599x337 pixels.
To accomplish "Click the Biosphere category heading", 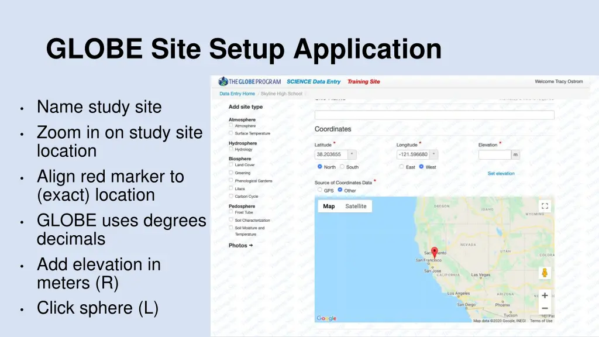I will pos(240,159).
